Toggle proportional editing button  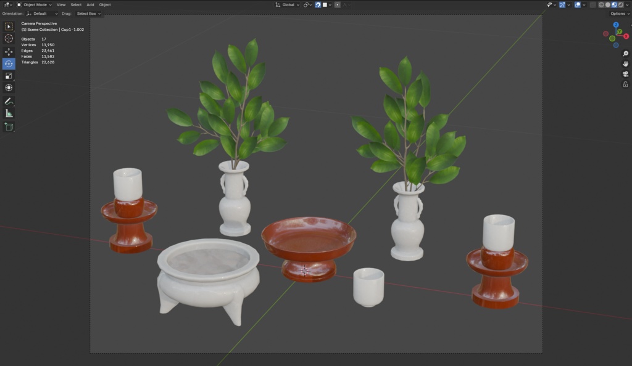[x=338, y=5]
